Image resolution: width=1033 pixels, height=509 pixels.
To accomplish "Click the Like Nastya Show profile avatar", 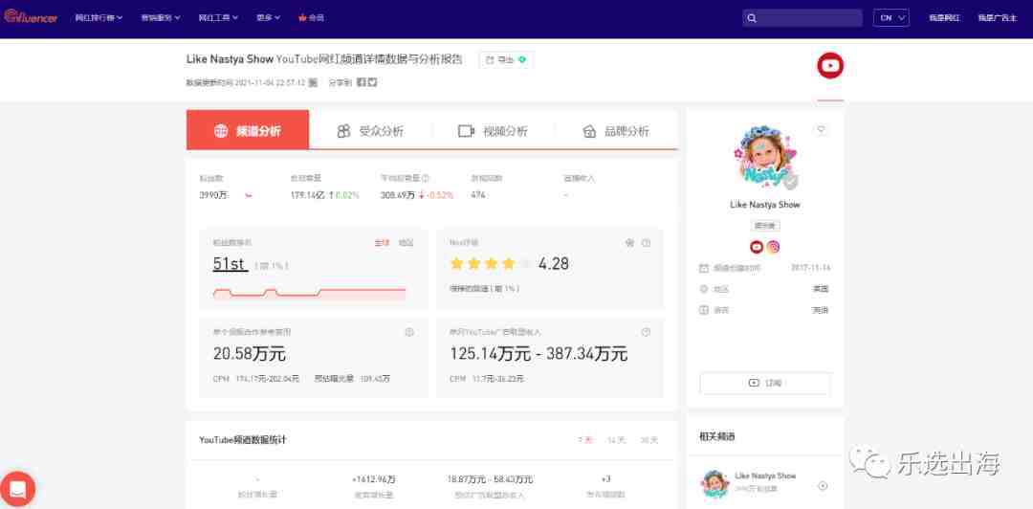I will (765, 157).
